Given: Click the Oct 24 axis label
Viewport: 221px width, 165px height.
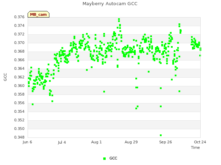Looking at the screenshot, I should (200, 142).
